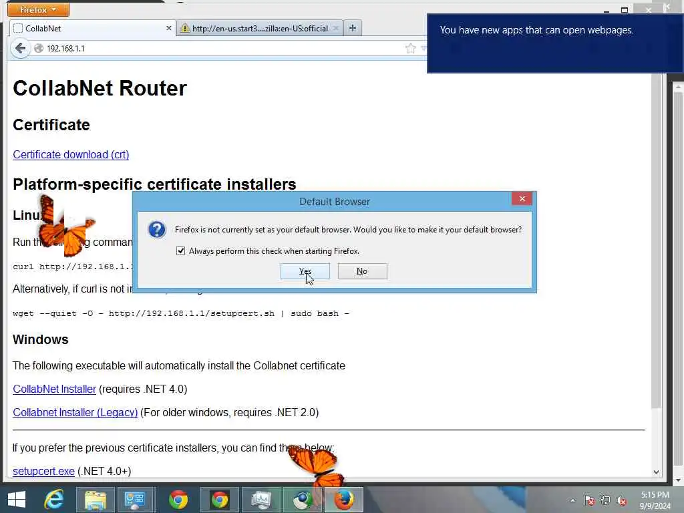
Task: Click the Windows section heading
Action: pyautogui.click(x=41, y=339)
